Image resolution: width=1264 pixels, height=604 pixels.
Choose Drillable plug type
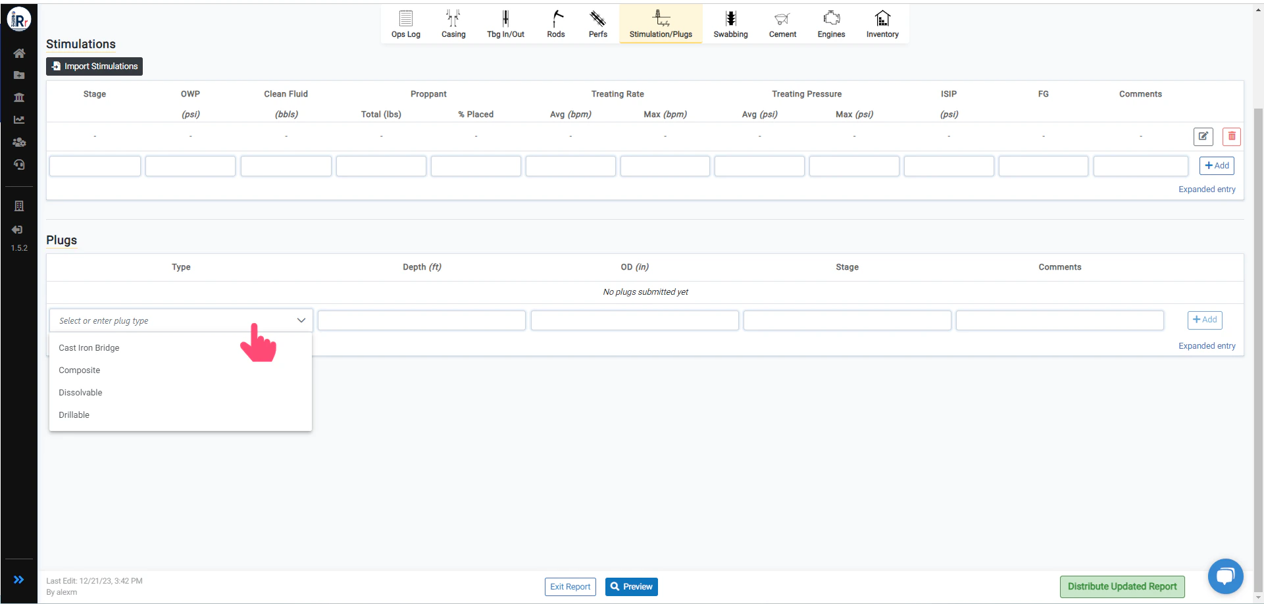pos(180,415)
